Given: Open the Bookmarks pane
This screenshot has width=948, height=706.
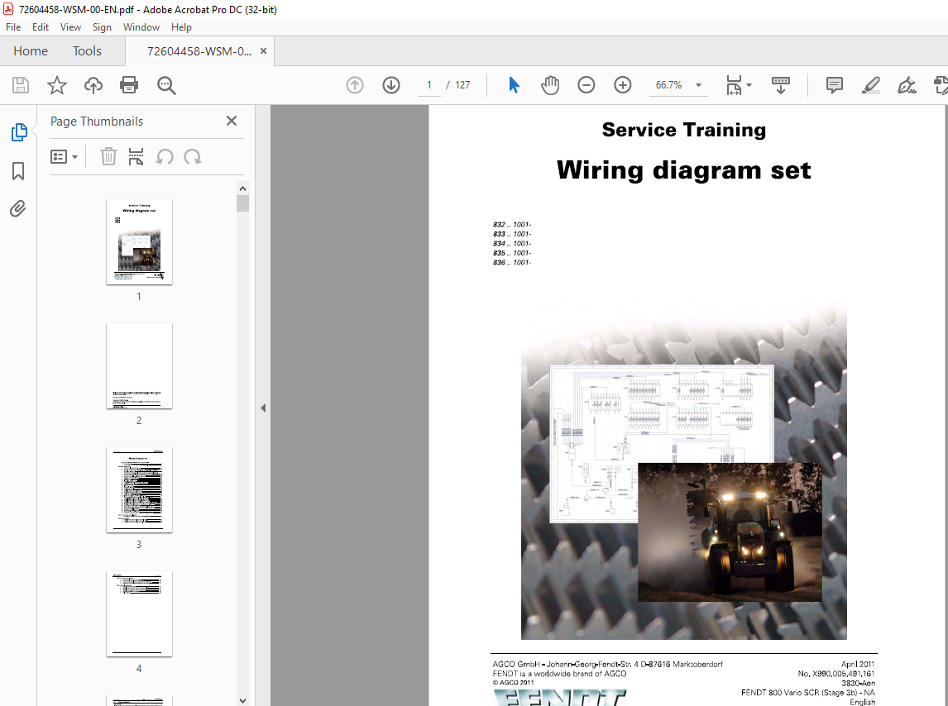Looking at the screenshot, I should tap(18, 171).
